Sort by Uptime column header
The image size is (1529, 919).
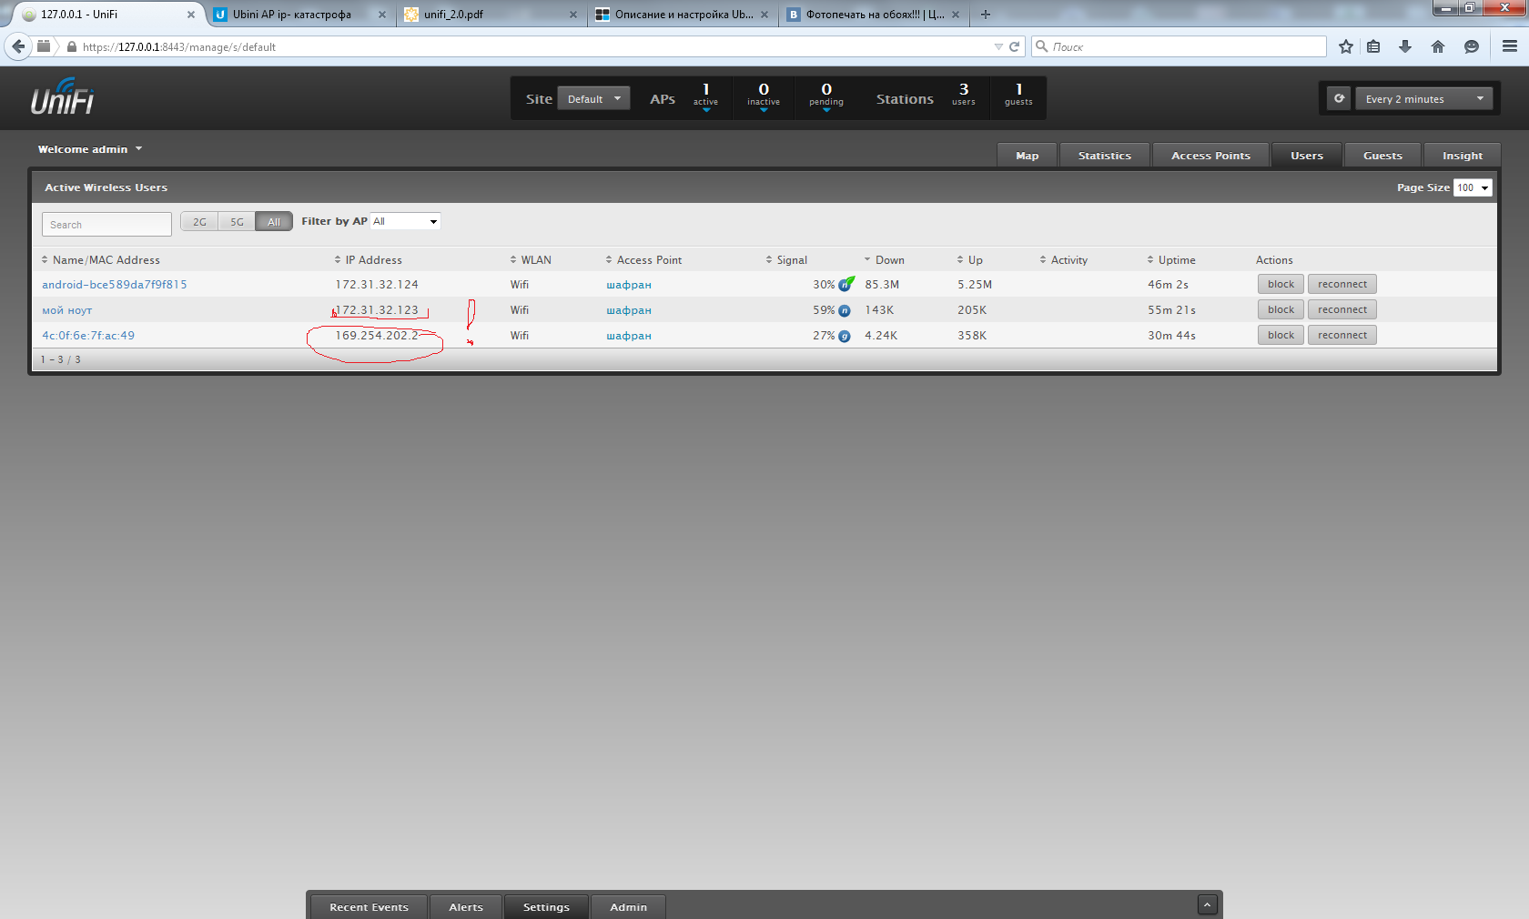coord(1171,260)
